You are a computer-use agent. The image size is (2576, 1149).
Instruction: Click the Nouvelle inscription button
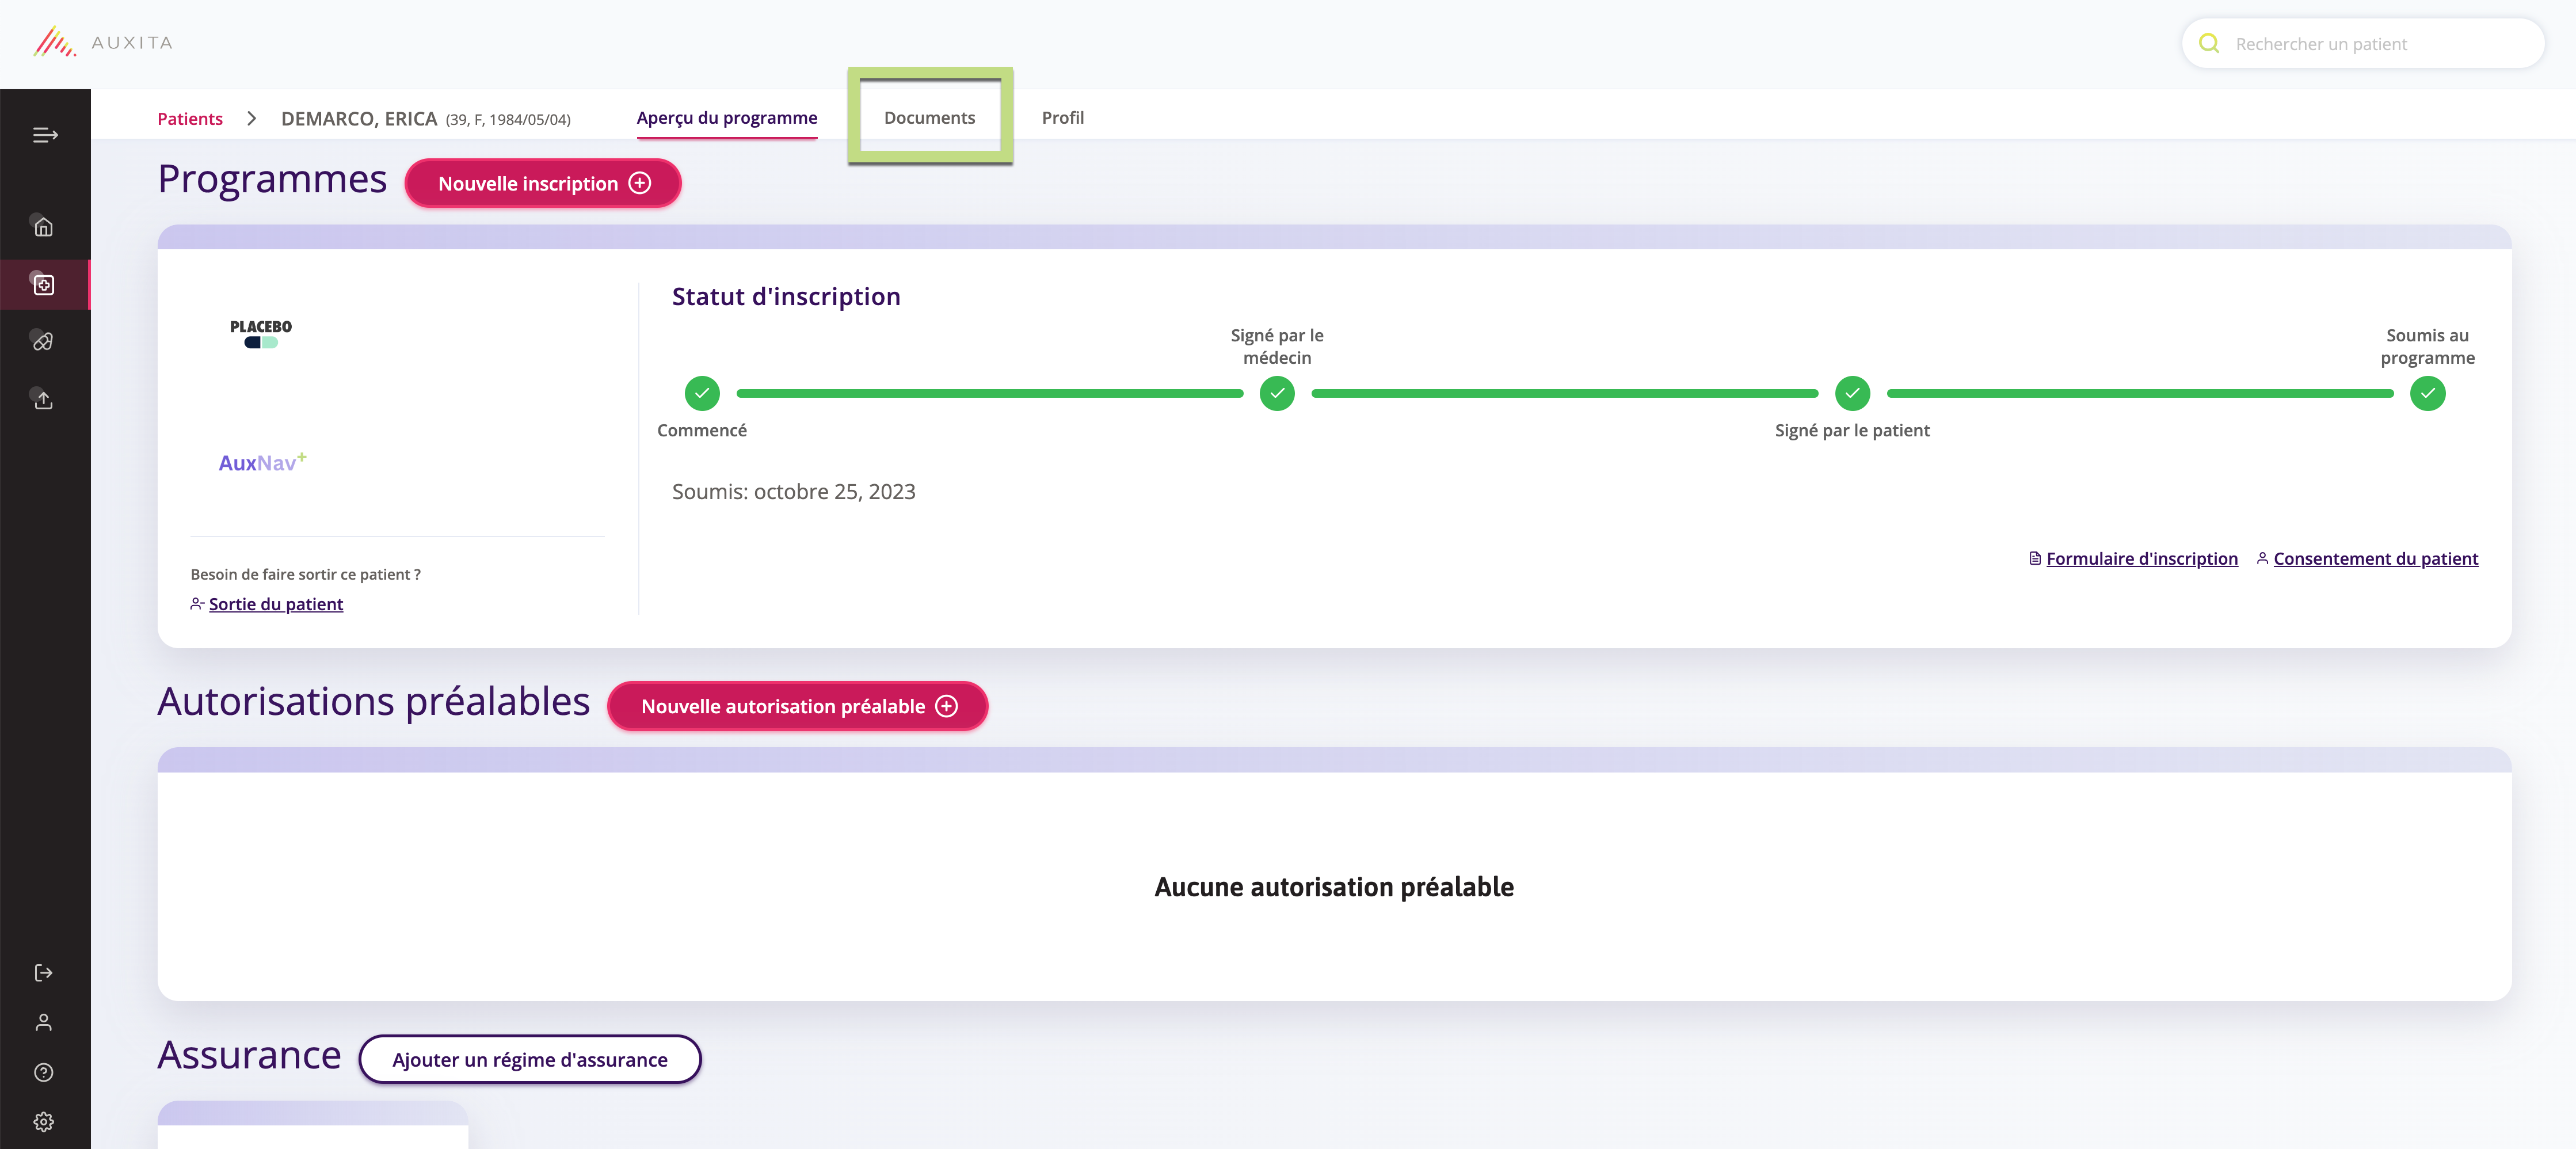[543, 184]
